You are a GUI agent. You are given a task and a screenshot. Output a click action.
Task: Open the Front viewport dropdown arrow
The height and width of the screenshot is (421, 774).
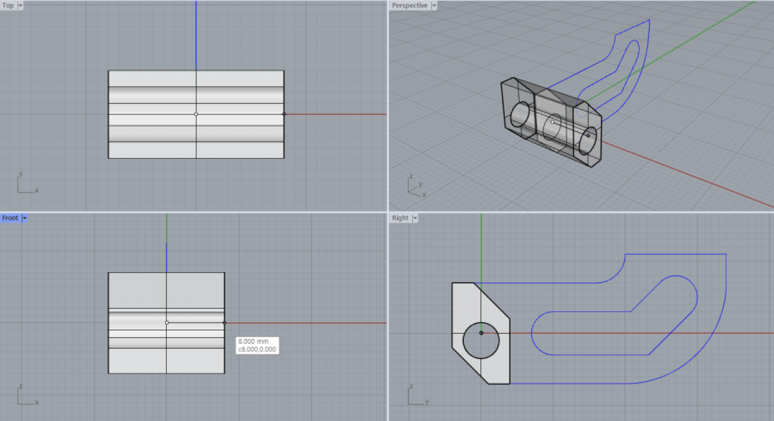(24, 218)
